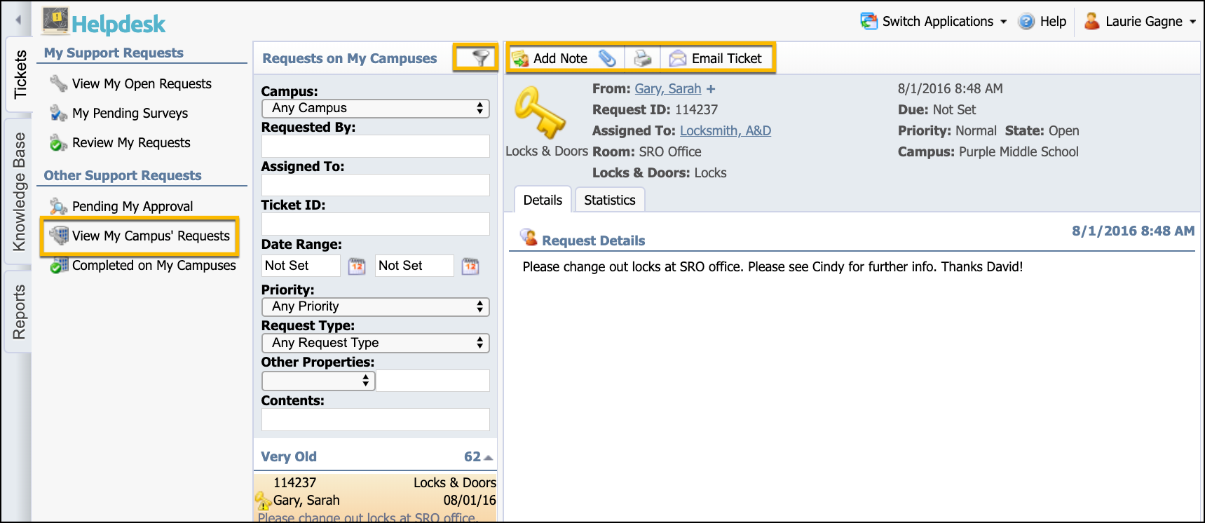Open View My Open Requests
Image resolution: width=1205 pixels, height=523 pixels.
point(142,83)
